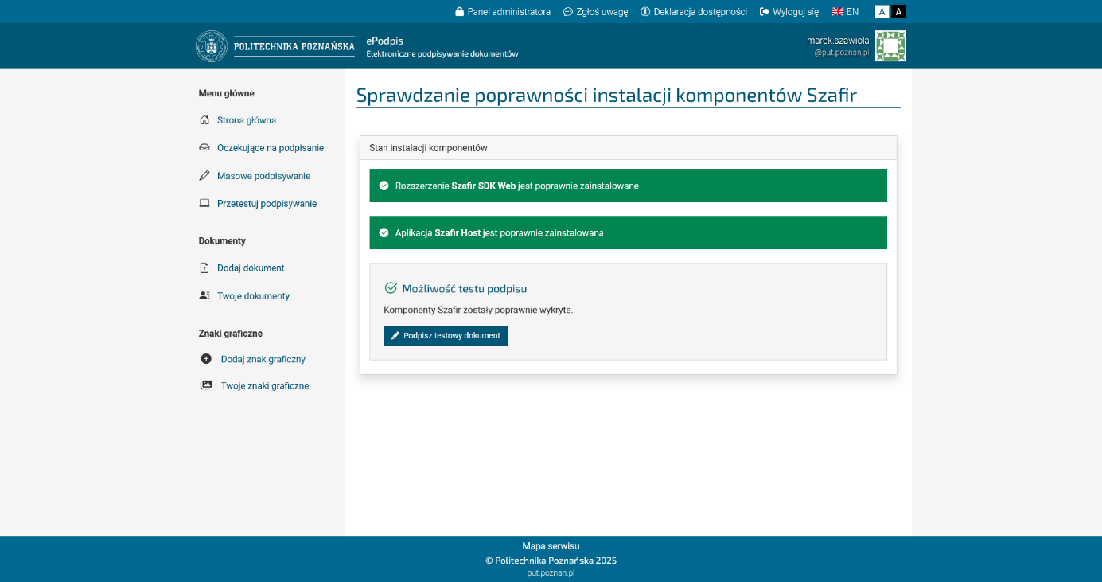Click the file icon beside Dodaj dokument
Viewport: 1102px width, 582px height.
point(204,268)
